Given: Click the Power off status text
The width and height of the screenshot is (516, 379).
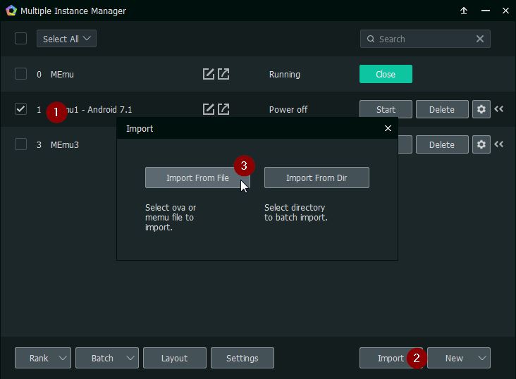Looking at the screenshot, I should pos(288,110).
